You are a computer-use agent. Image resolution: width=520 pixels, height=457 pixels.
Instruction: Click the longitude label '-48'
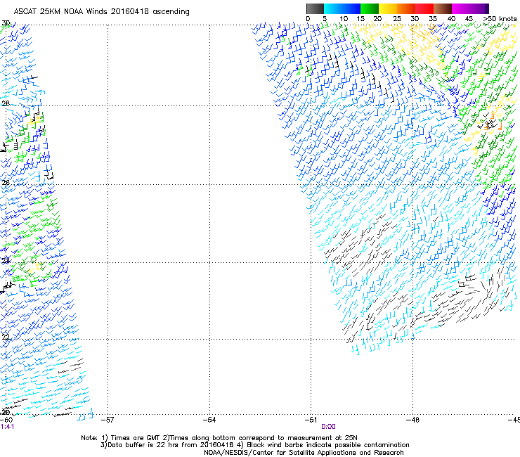pyautogui.click(x=413, y=420)
